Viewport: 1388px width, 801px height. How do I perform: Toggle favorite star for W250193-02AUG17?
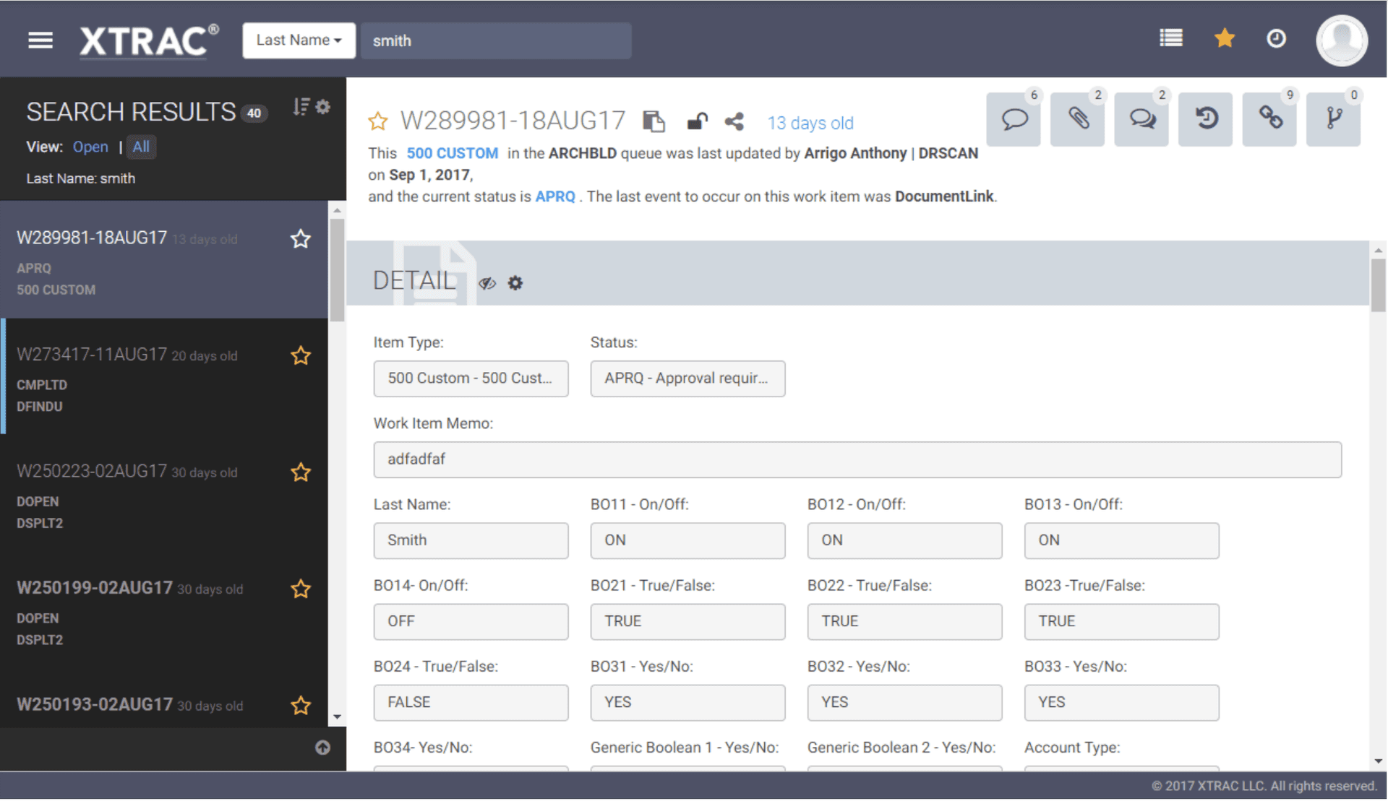[301, 706]
